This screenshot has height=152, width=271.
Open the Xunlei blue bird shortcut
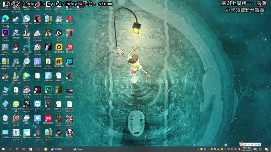tap(38, 119)
